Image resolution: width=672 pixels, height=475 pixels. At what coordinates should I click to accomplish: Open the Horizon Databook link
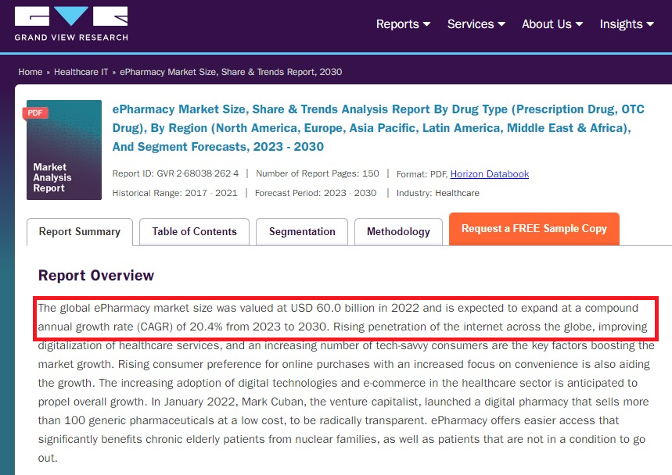(x=489, y=173)
